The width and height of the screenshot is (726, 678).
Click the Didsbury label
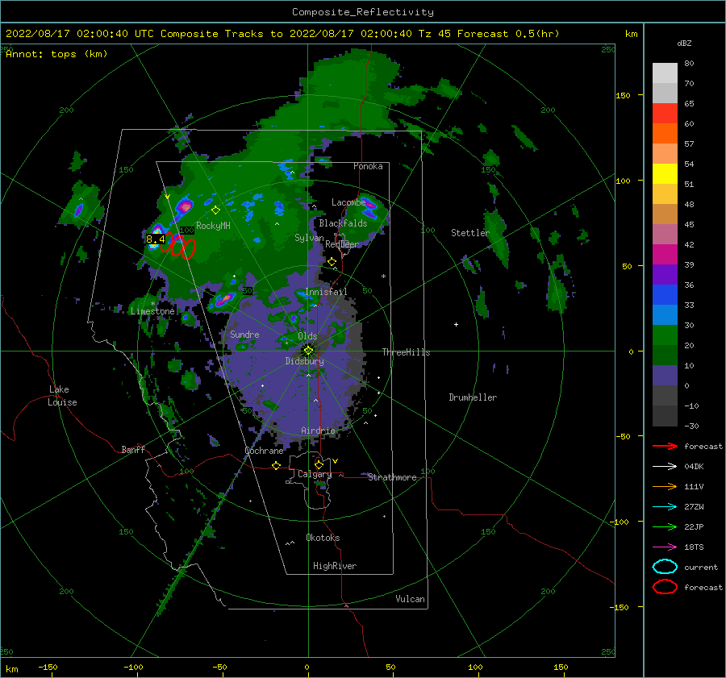pyautogui.click(x=304, y=361)
